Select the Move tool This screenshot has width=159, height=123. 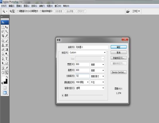7,27
